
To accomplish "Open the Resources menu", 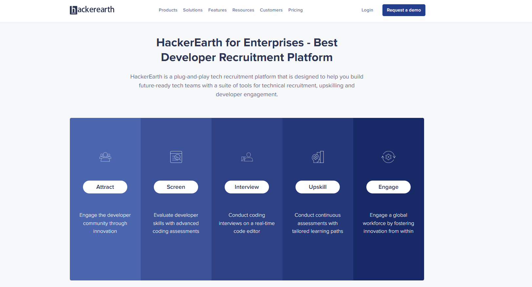I will point(243,10).
